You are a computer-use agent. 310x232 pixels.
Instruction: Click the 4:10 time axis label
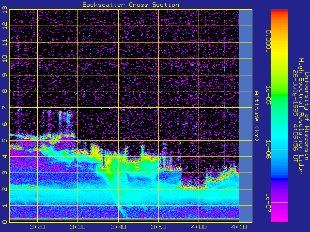(x=239, y=227)
